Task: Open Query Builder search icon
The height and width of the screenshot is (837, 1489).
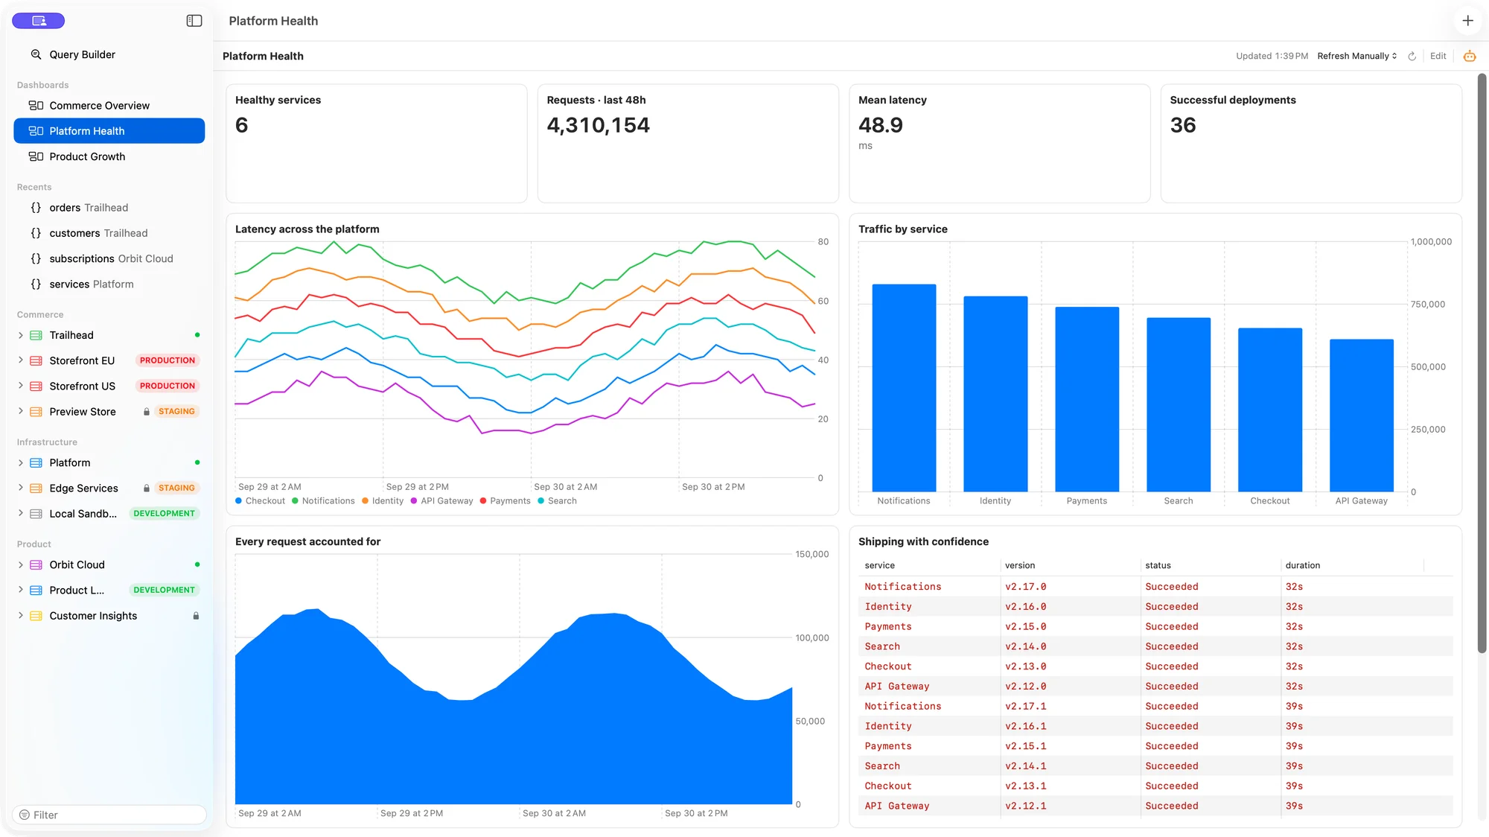Action: [36, 54]
